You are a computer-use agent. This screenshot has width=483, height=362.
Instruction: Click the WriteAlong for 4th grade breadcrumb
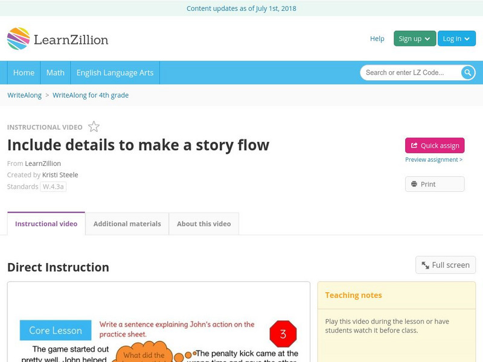click(91, 95)
